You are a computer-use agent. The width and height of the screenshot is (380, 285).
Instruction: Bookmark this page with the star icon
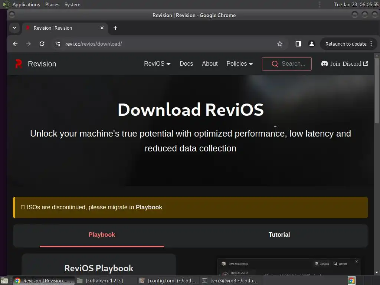(280, 44)
